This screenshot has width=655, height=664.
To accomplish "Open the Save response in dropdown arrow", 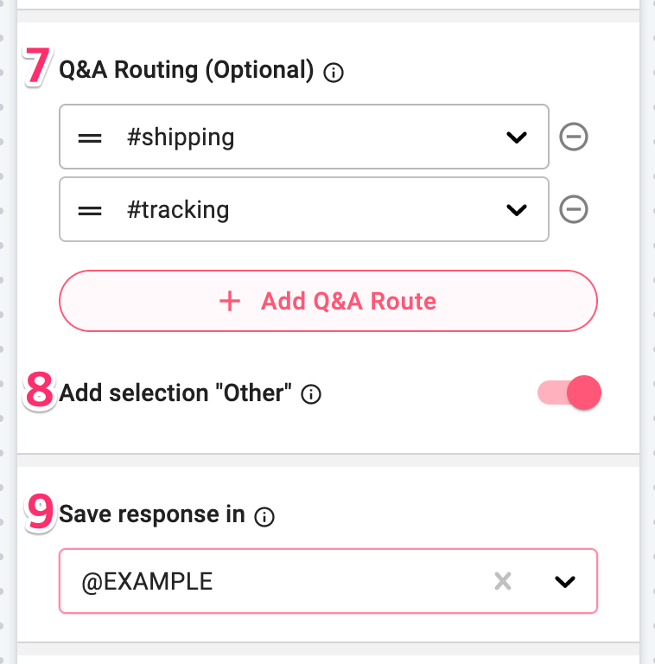I will 565,581.
